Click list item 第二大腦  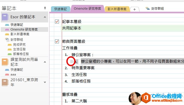click(79, 101)
